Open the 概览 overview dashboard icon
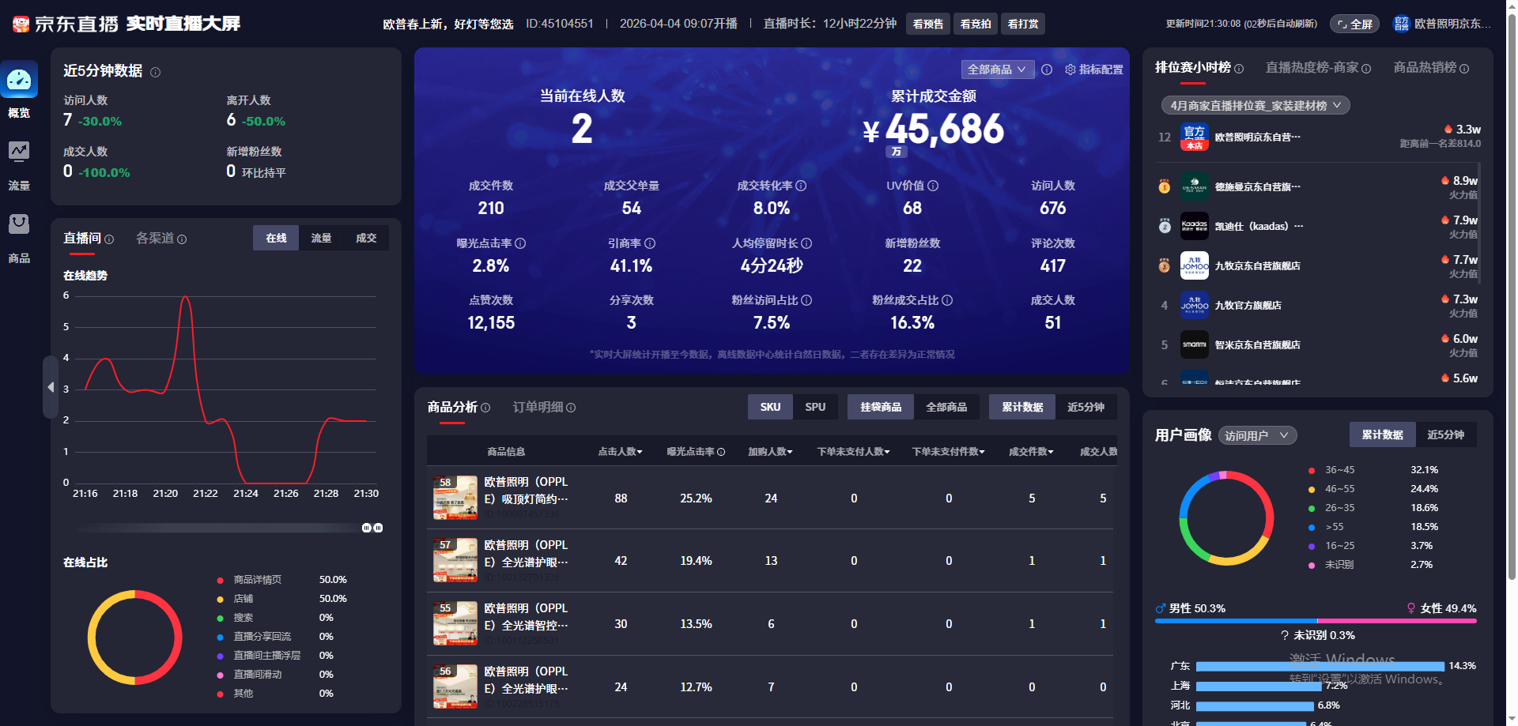Screen dimensions: 1518x726 click(x=19, y=80)
